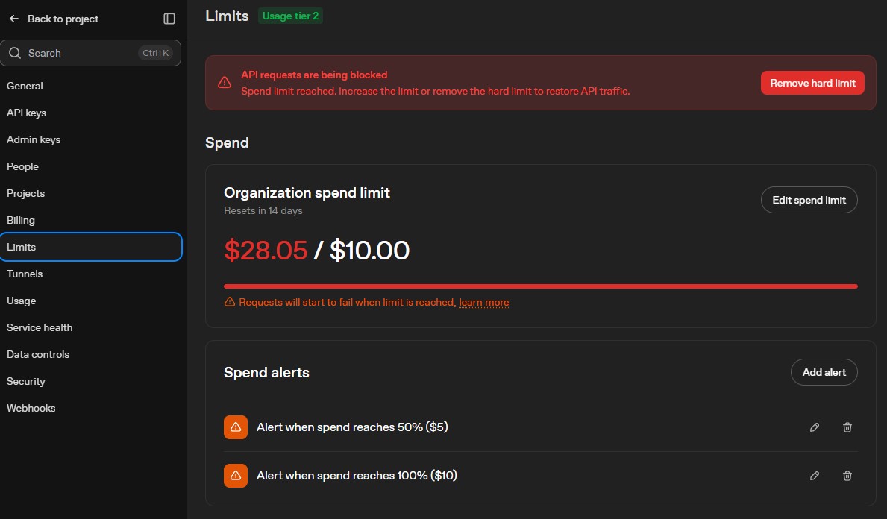Click the back arrow icon
Image resolution: width=887 pixels, height=519 pixels.
coord(14,19)
